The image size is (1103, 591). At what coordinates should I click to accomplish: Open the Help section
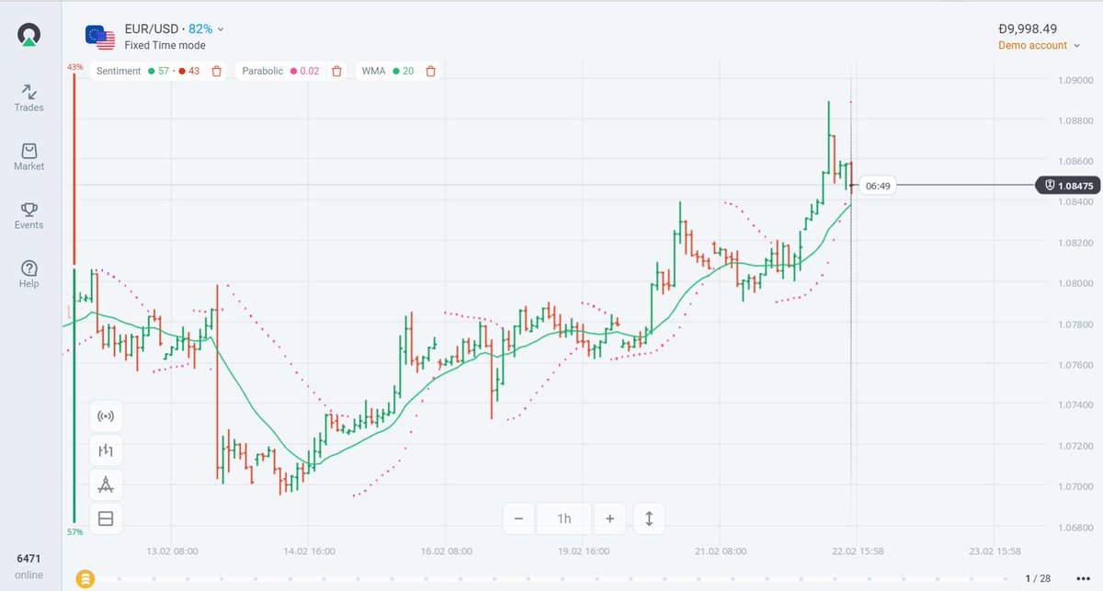coord(29,274)
